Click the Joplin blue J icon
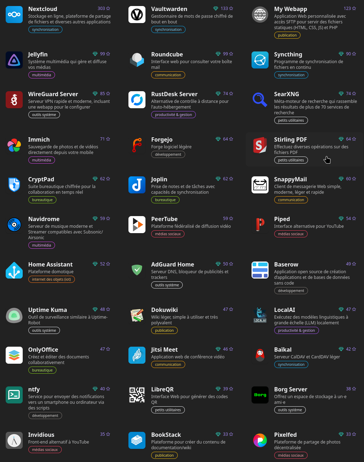This screenshot has width=364, height=462. point(137,185)
